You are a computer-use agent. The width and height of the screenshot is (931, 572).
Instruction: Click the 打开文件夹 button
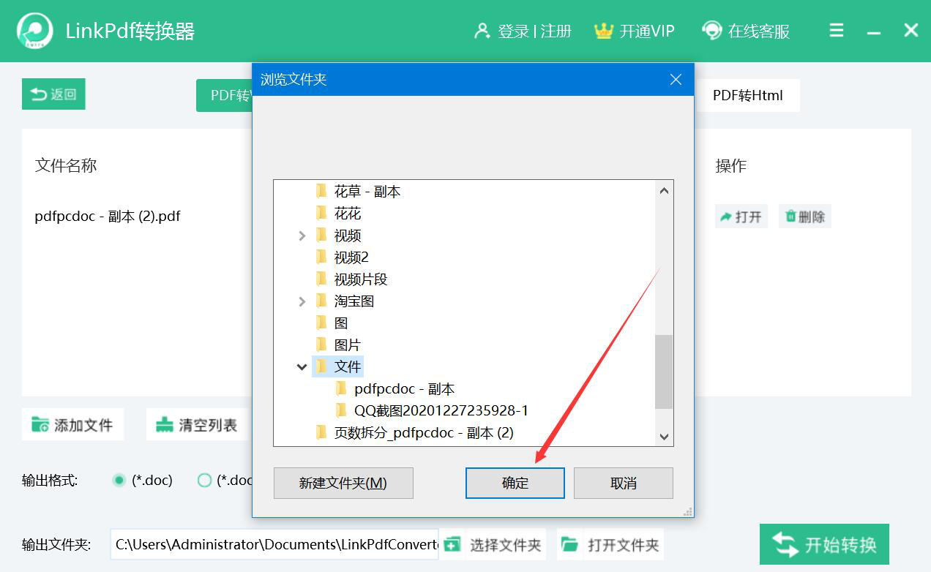click(x=610, y=544)
